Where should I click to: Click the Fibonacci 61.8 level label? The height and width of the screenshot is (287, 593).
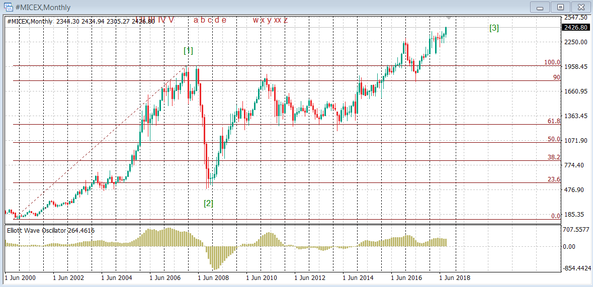pyautogui.click(x=554, y=121)
